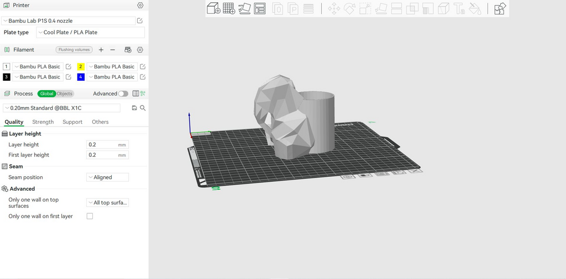Open Printer settings gear icon
566x279 pixels.
140,6
